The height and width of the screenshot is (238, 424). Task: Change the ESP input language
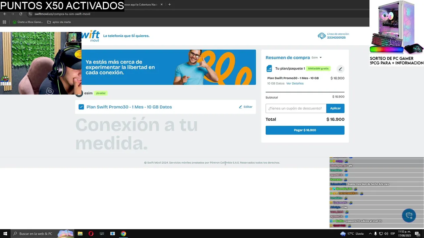click(393, 234)
